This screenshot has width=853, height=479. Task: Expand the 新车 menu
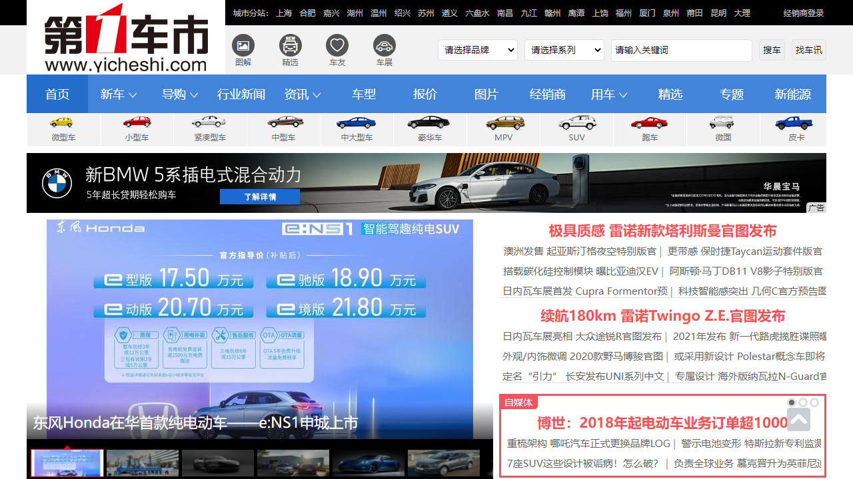(119, 94)
